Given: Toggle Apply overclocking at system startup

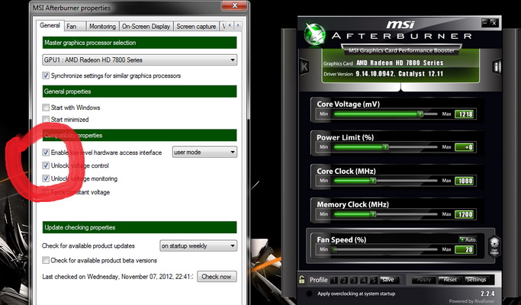Looking at the screenshot, I should [310, 294].
